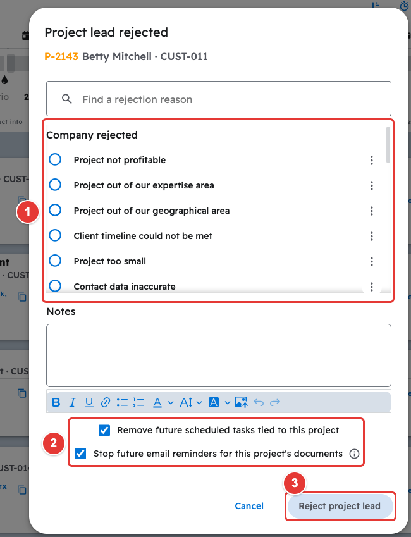Click the P-2143 project number link
The image size is (411, 537).
pos(61,56)
